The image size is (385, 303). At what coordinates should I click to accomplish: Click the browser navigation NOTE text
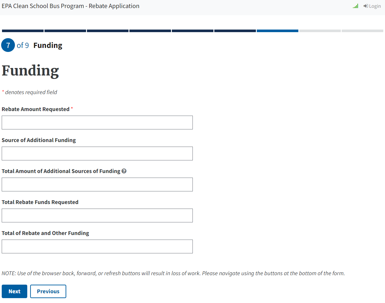click(173, 273)
